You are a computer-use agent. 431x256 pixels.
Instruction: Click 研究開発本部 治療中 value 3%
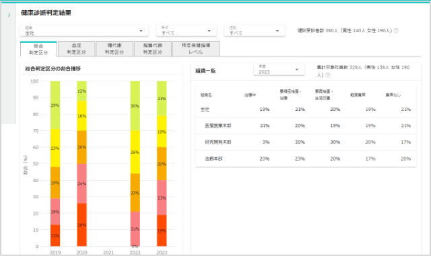[266, 142]
